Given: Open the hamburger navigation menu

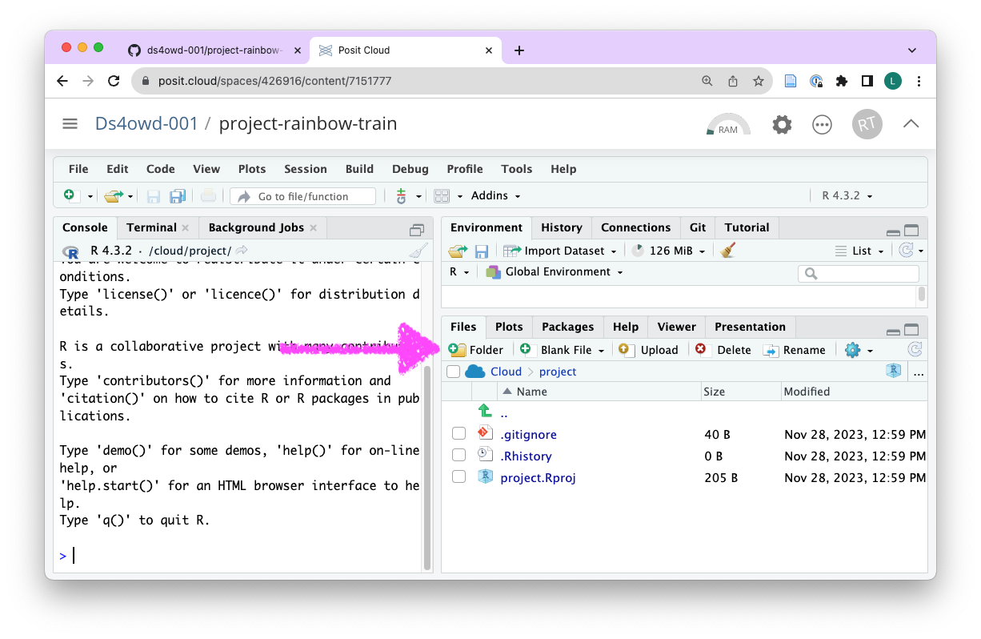Looking at the screenshot, I should pos(70,123).
